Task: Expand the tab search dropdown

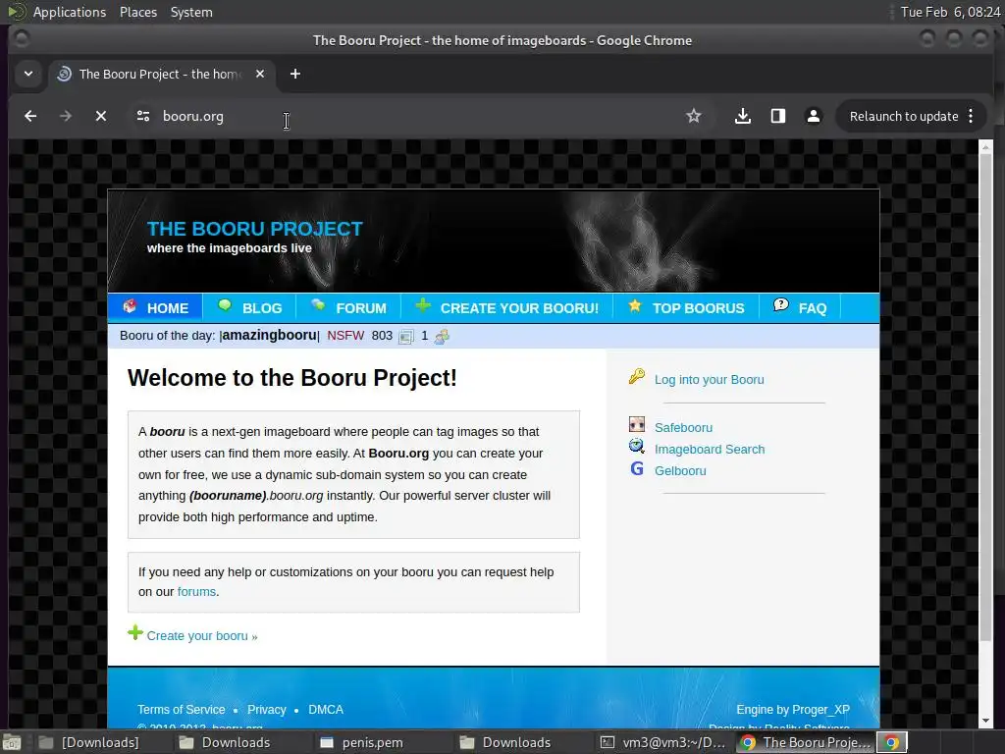Action: 28,74
